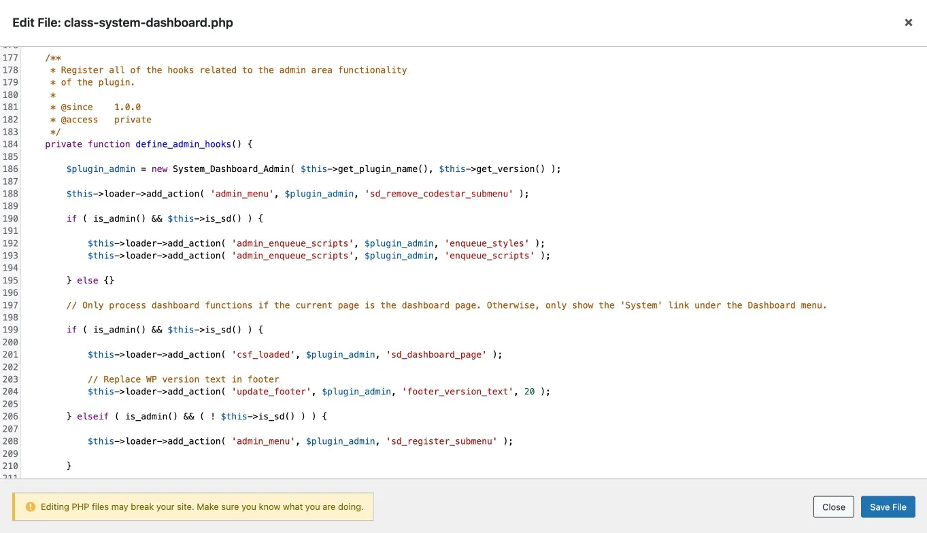Click the yellow warning icon
This screenshot has height=533, width=927.
pyautogui.click(x=30, y=507)
